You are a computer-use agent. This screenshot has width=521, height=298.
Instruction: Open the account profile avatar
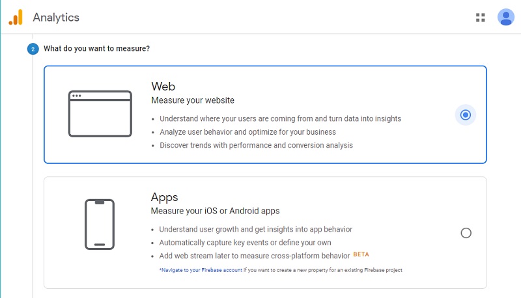click(505, 18)
